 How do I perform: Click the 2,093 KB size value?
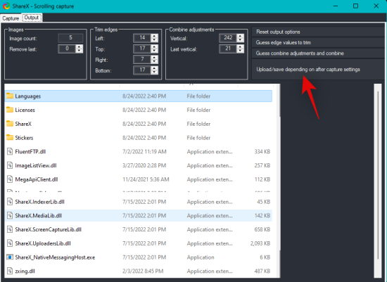point(260,243)
